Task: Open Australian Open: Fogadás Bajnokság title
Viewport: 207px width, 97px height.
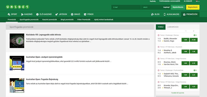Action: pos(42,79)
